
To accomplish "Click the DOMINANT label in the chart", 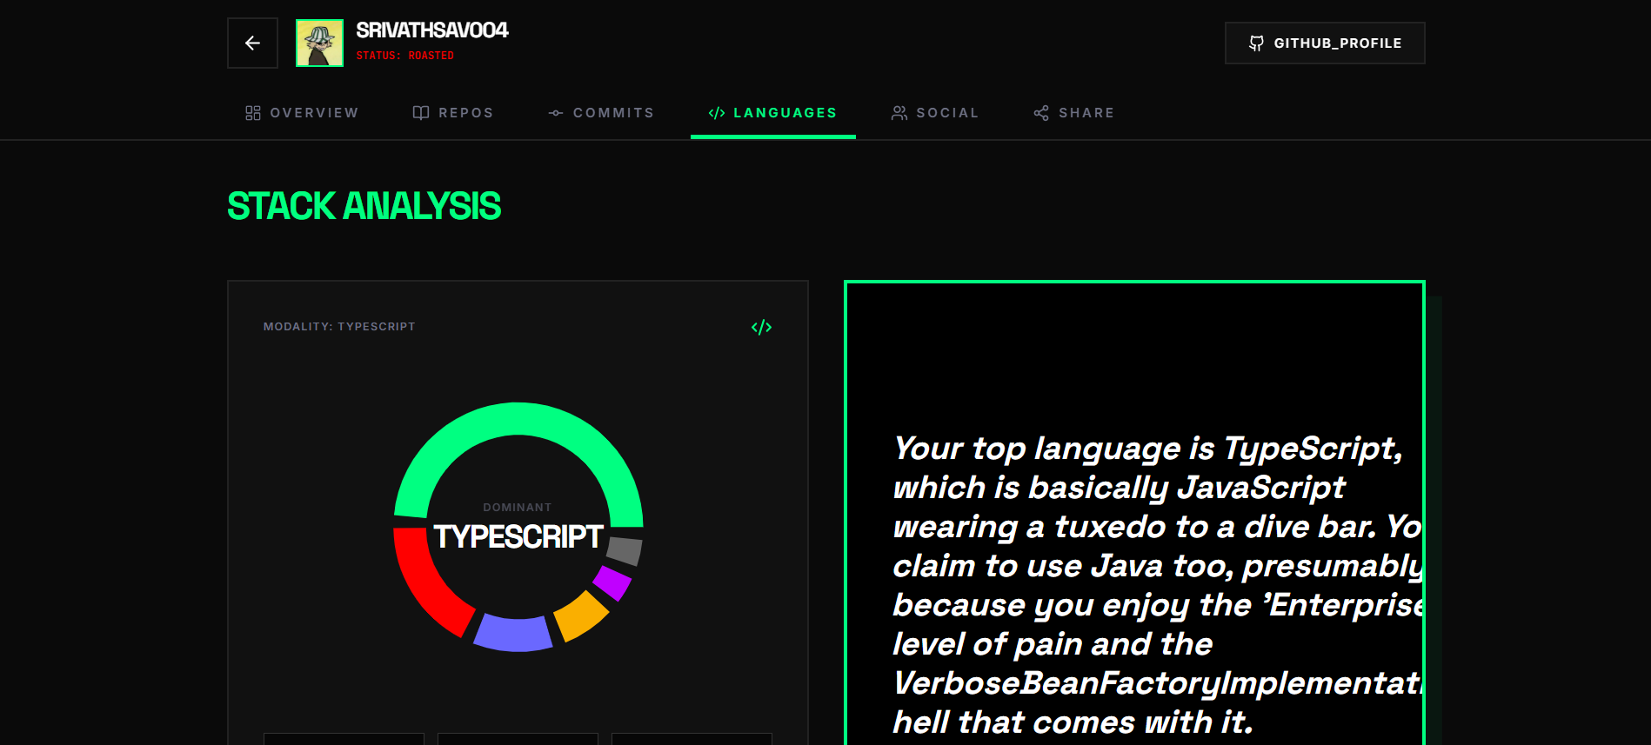I will (x=518, y=508).
